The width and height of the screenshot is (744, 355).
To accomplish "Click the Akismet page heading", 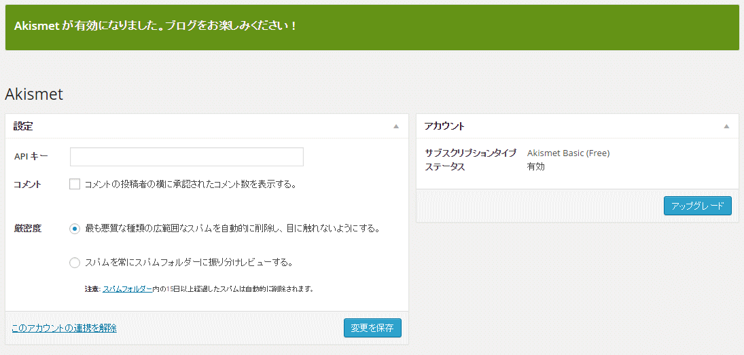I will point(34,94).
